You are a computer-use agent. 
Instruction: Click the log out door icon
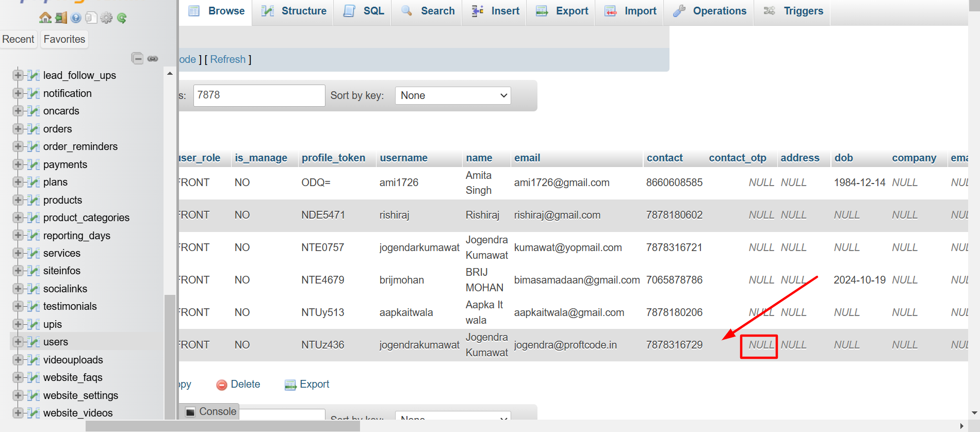tap(61, 18)
